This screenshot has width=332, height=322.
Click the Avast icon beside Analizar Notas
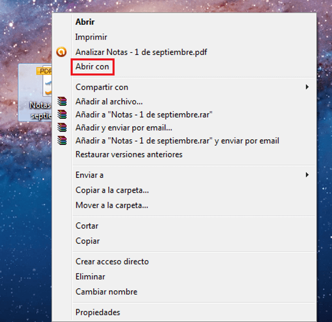point(62,52)
